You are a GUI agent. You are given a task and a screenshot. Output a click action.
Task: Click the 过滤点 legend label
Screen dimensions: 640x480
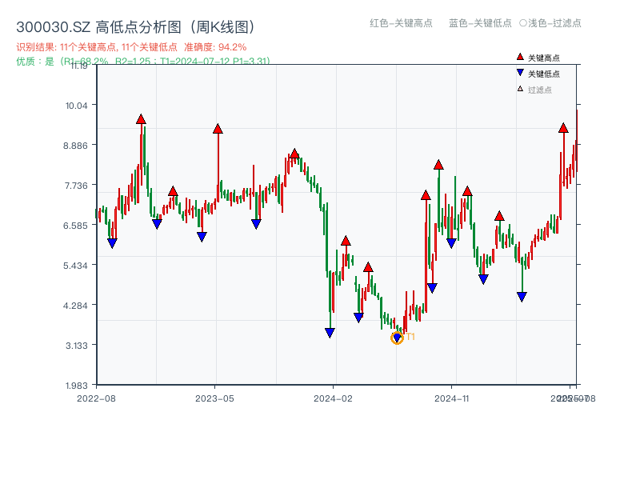(539, 90)
